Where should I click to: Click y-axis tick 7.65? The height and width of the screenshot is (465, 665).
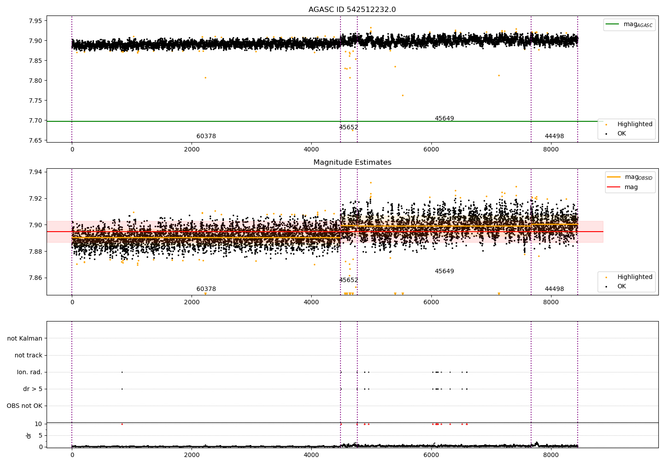[35, 141]
